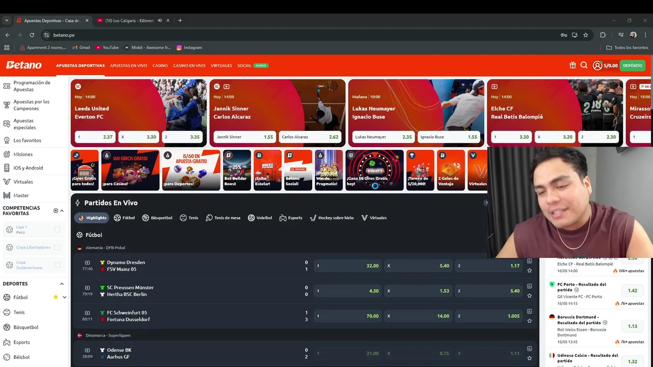
Task: Click the Betano logo
Action: click(x=23, y=65)
